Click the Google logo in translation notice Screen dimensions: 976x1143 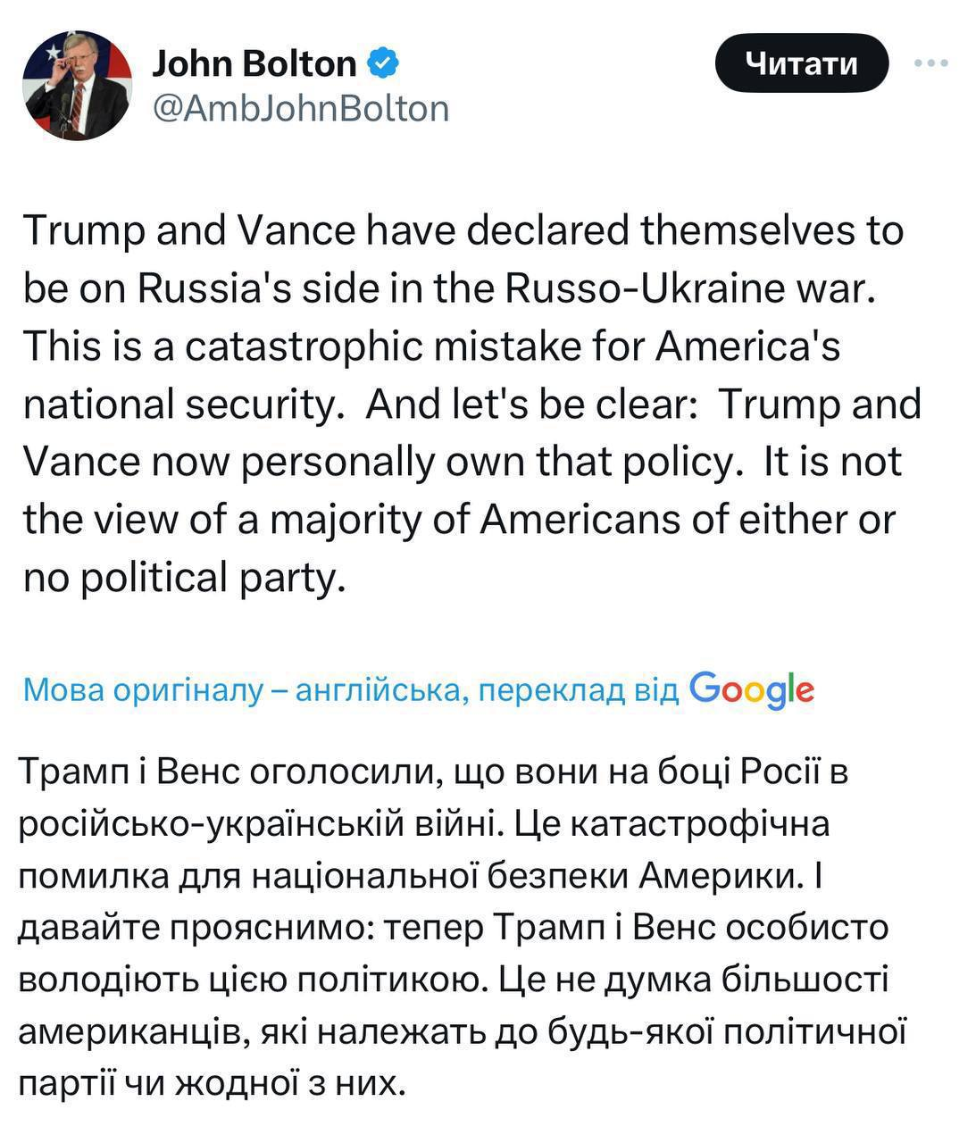(752, 689)
